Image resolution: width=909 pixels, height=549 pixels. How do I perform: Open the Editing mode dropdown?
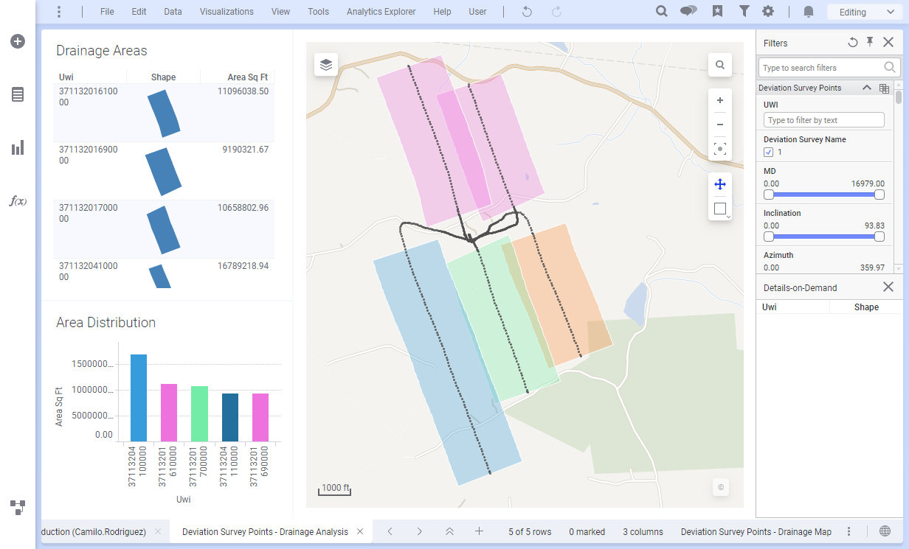pyautogui.click(x=863, y=12)
